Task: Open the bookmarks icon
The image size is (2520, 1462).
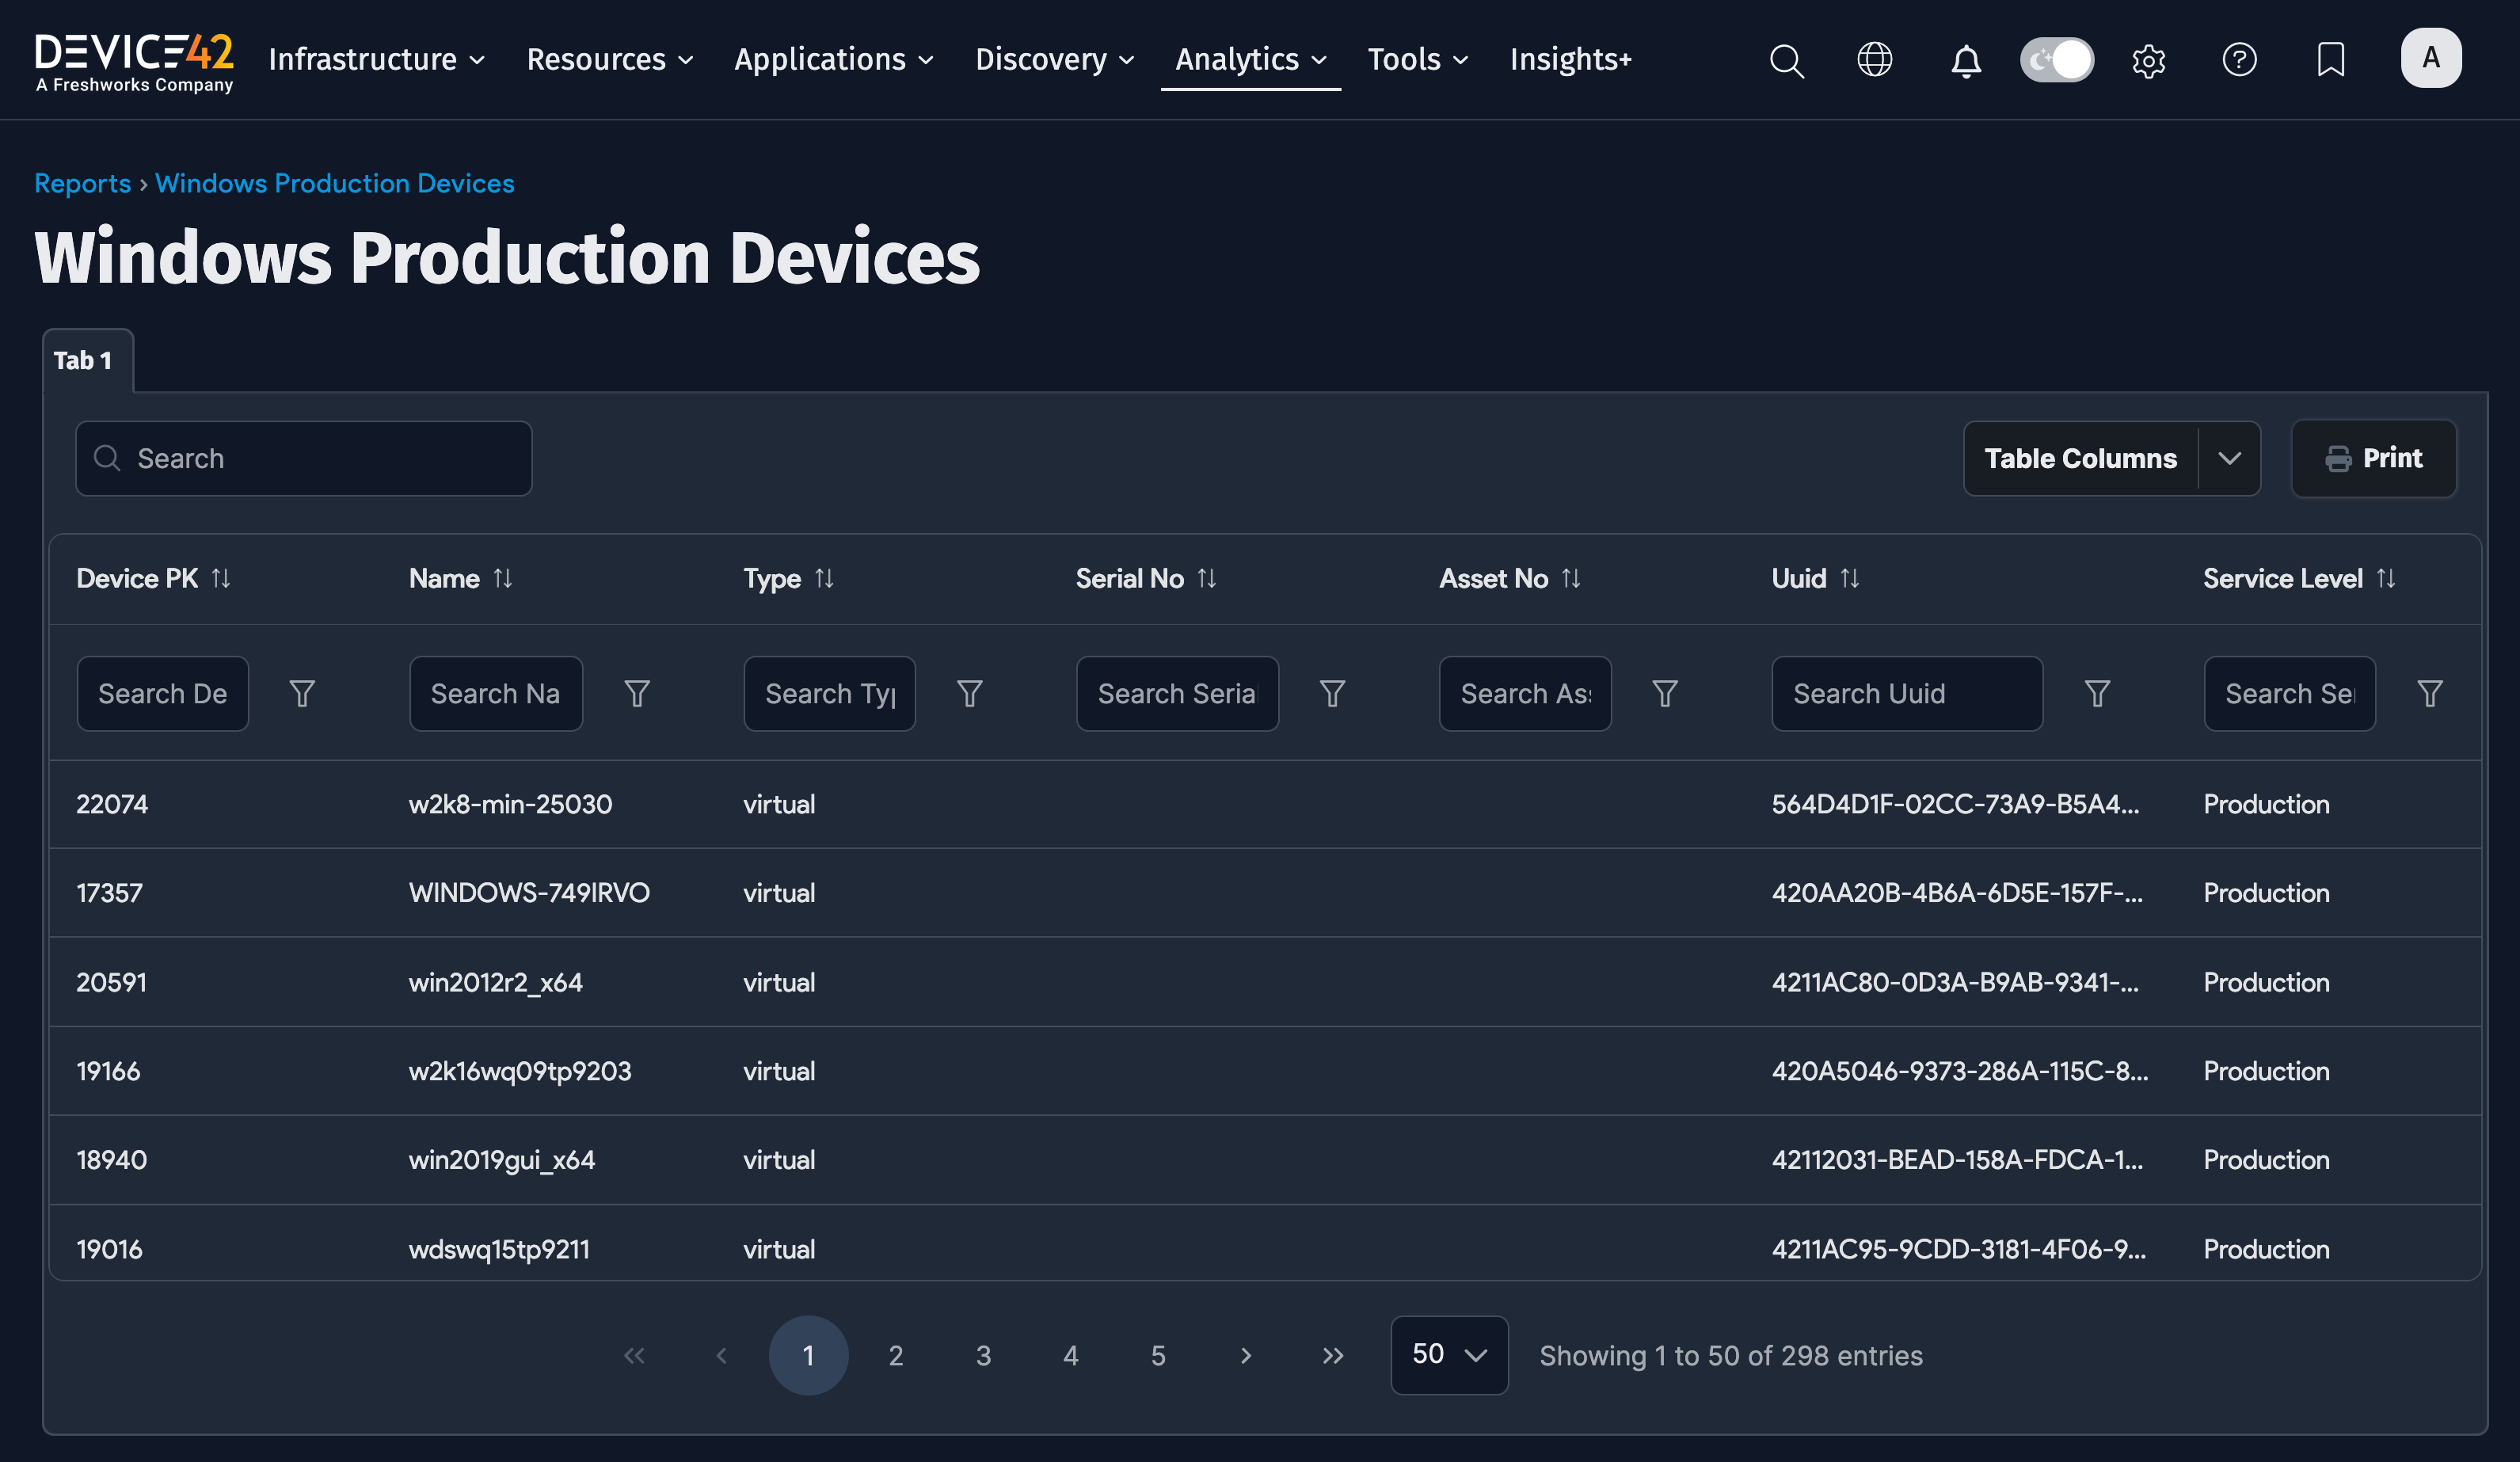Action: pyautogui.click(x=2330, y=60)
